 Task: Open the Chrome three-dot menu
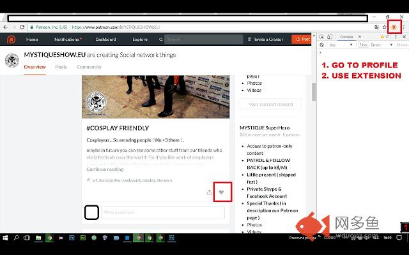coord(403,27)
